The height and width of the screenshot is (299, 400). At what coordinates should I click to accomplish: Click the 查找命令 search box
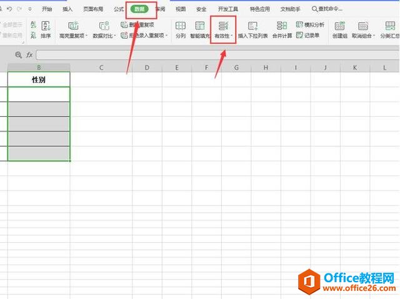tap(327, 9)
